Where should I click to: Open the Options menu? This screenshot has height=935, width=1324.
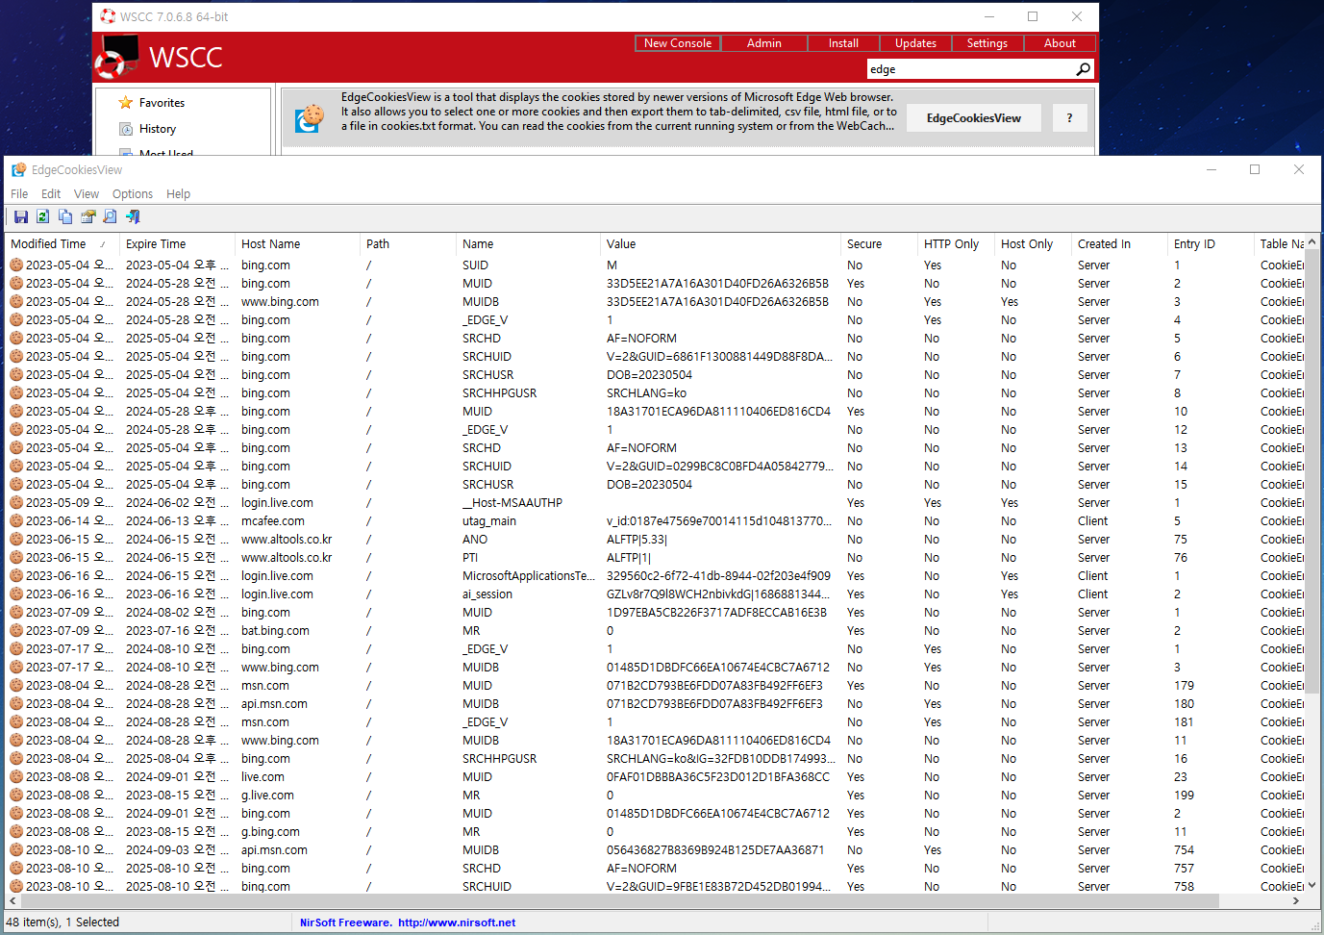(133, 194)
